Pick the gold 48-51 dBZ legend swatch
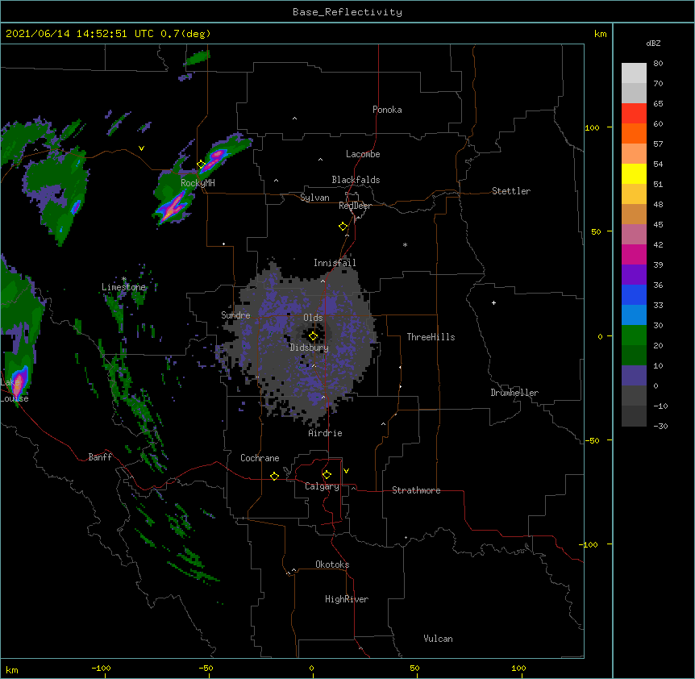695x679 pixels. pyautogui.click(x=634, y=194)
